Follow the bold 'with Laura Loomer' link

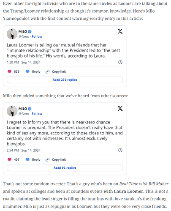(123, 191)
